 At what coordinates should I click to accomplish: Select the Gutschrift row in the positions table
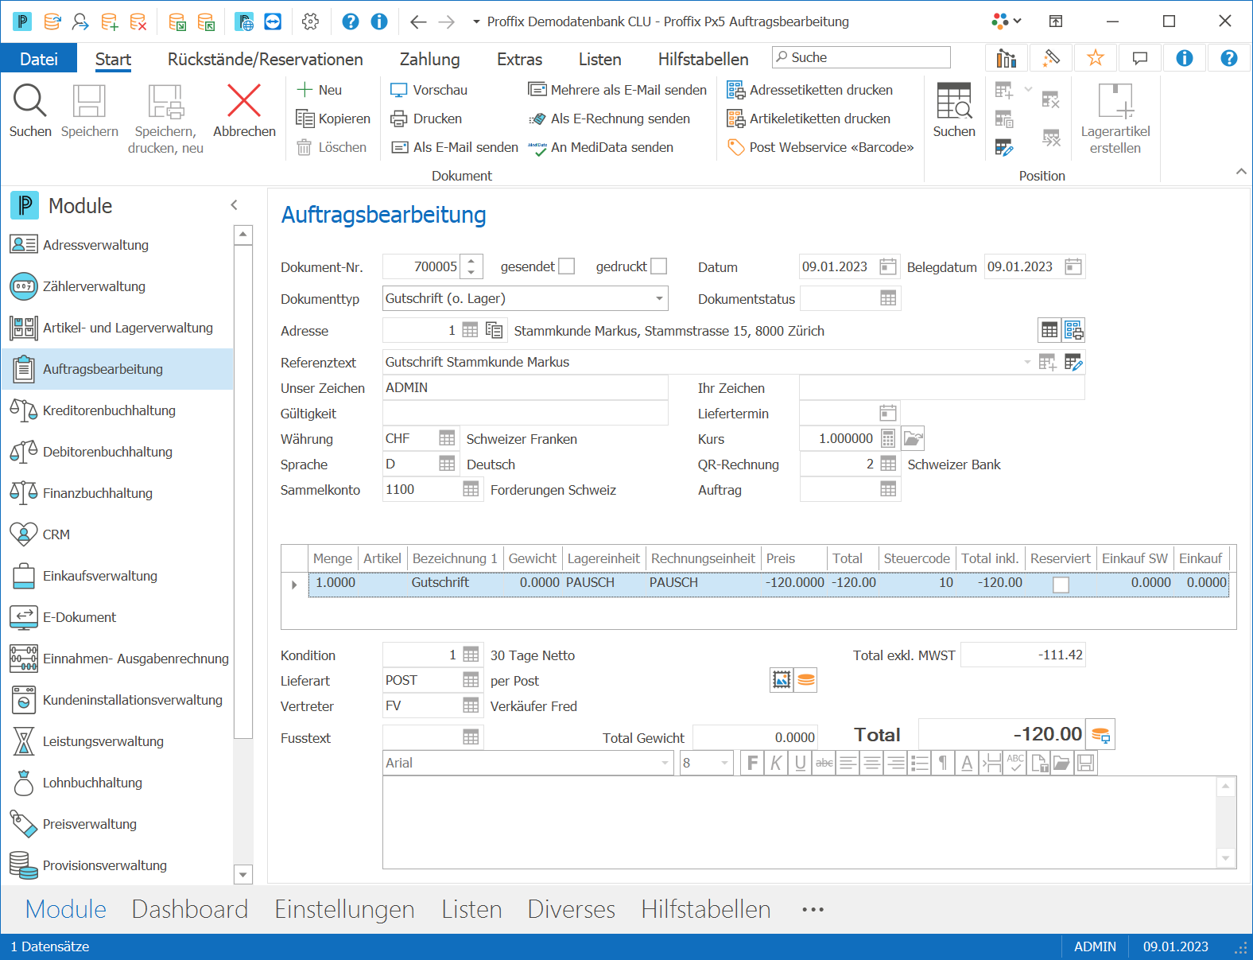[768, 583]
